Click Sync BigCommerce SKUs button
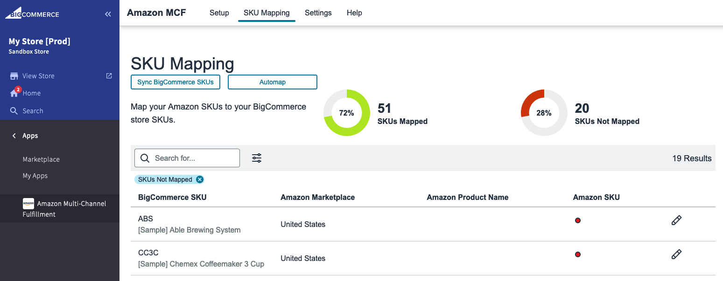The height and width of the screenshot is (281, 723). click(x=175, y=82)
